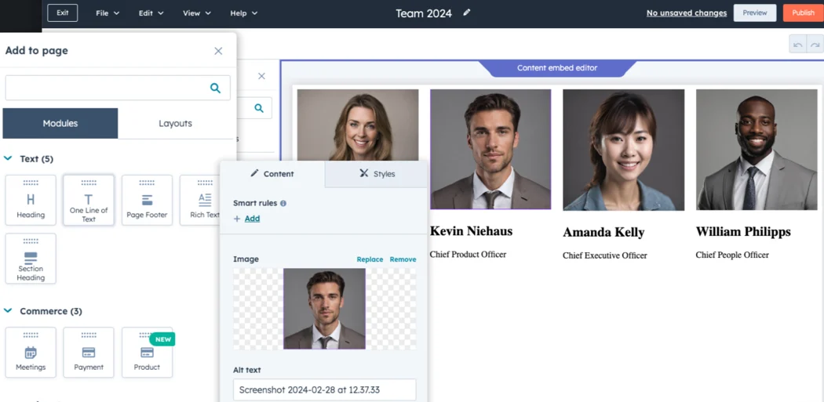Screen dimensions: 824x402
Task: Add a smart rule
Action: [252, 219]
